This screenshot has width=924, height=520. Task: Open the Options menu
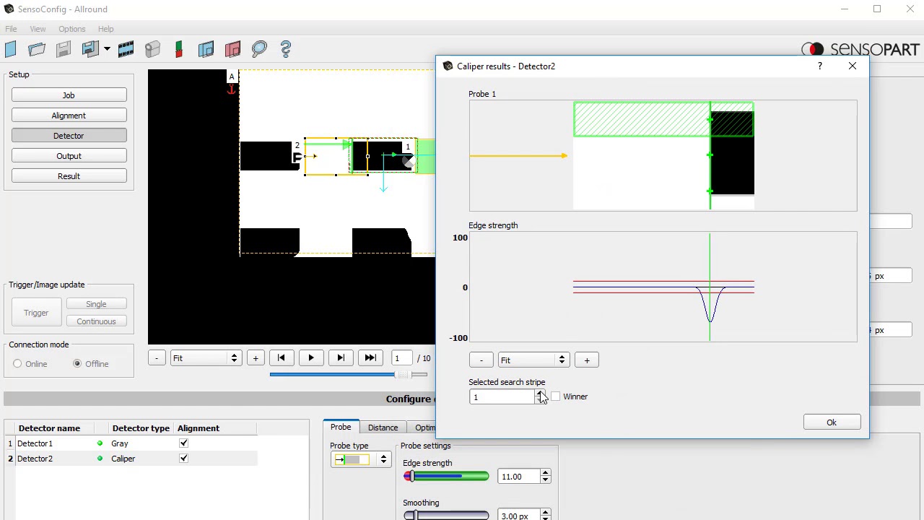pos(72,29)
